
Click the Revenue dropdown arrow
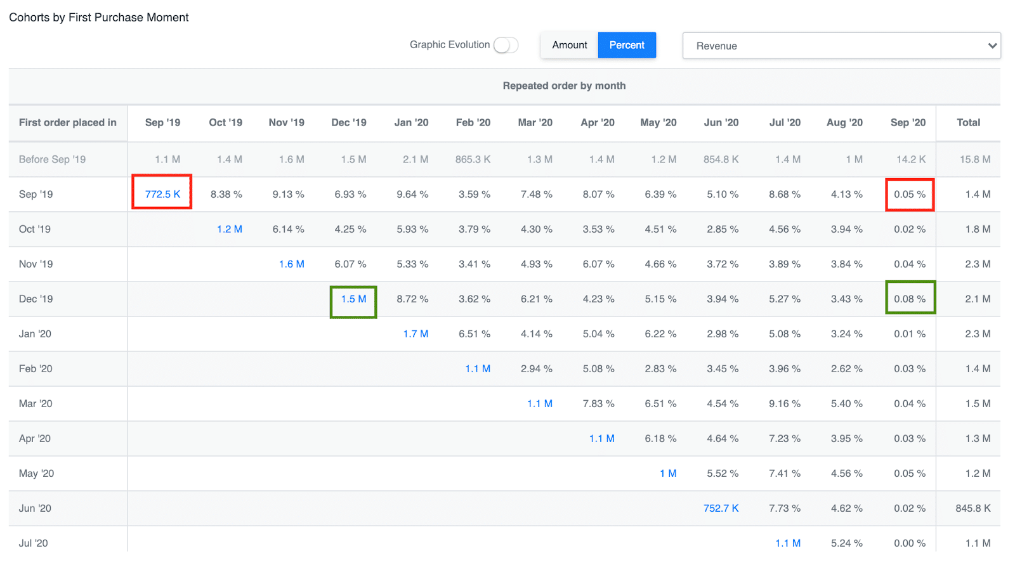coord(992,46)
